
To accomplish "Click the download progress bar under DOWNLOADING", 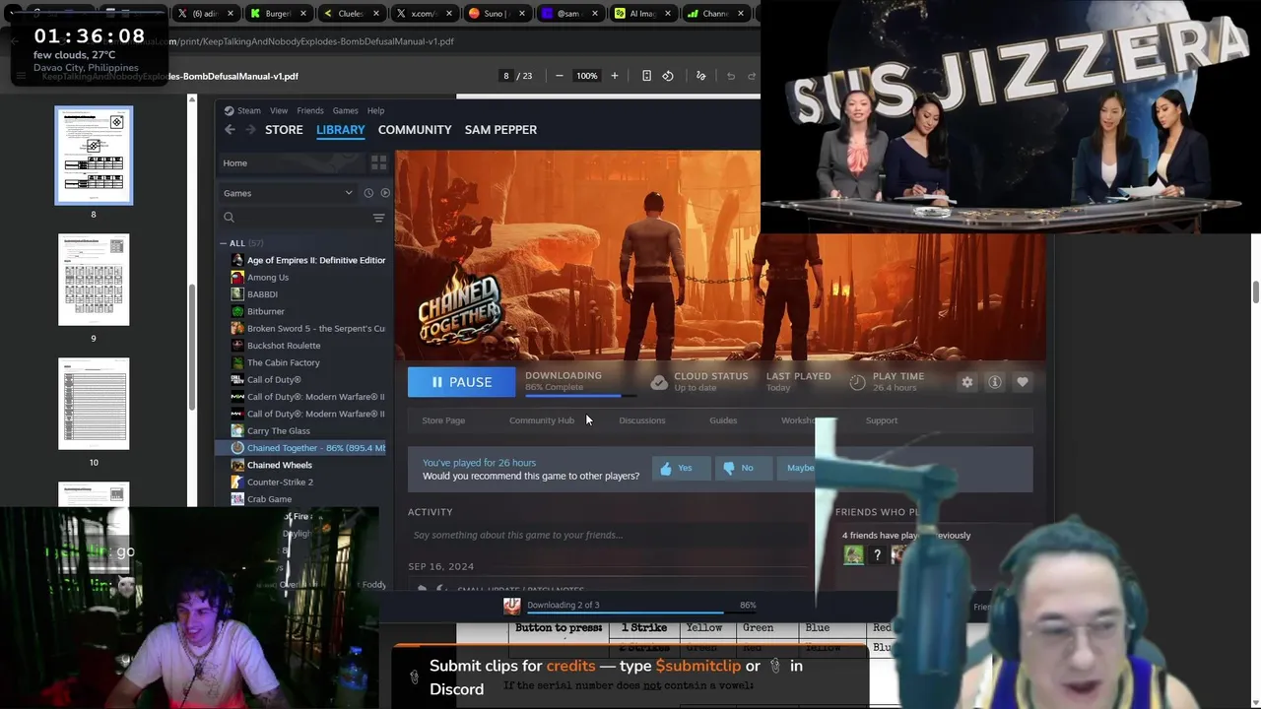I will pos(580,396).
